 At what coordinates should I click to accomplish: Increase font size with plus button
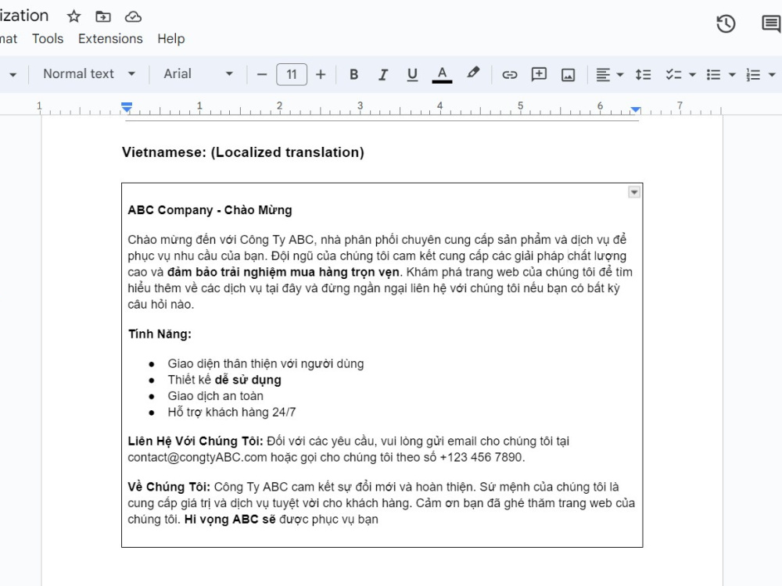(321, 75)
